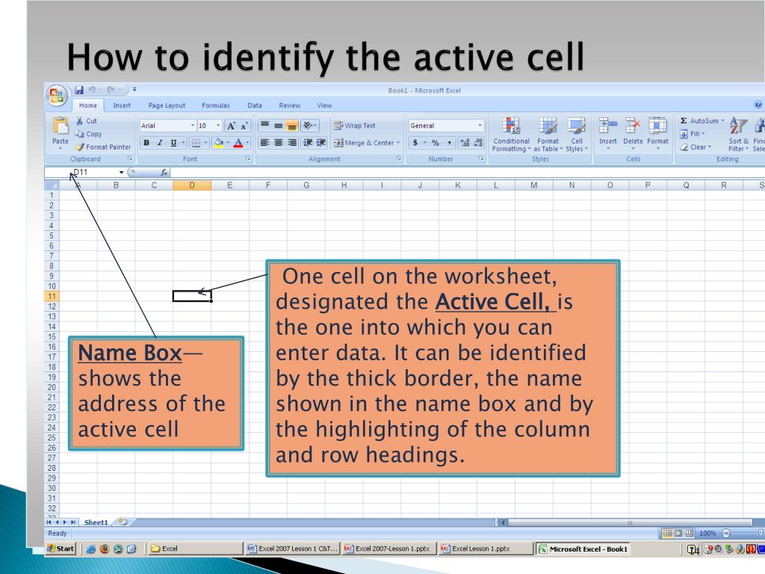765x574 pixels.
Task: Open the font size 10 dropdown
Action: click(217, 126)
